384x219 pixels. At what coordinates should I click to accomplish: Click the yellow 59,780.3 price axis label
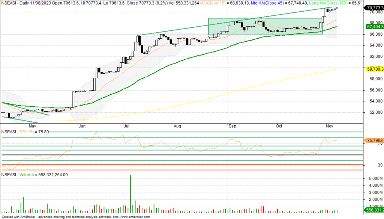tap(373, 69)
